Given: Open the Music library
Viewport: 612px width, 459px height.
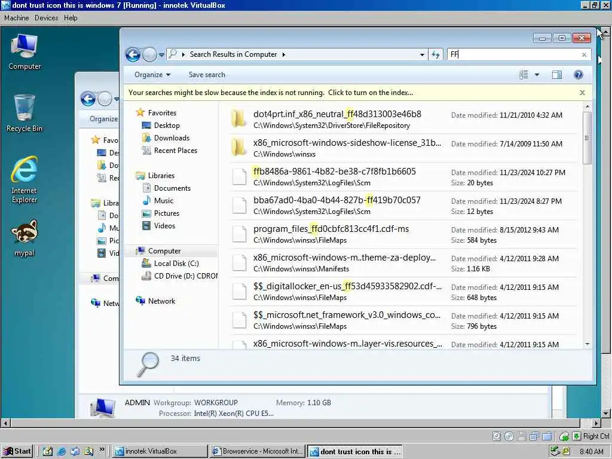Looking at the screenshot, I should [164, 201].
